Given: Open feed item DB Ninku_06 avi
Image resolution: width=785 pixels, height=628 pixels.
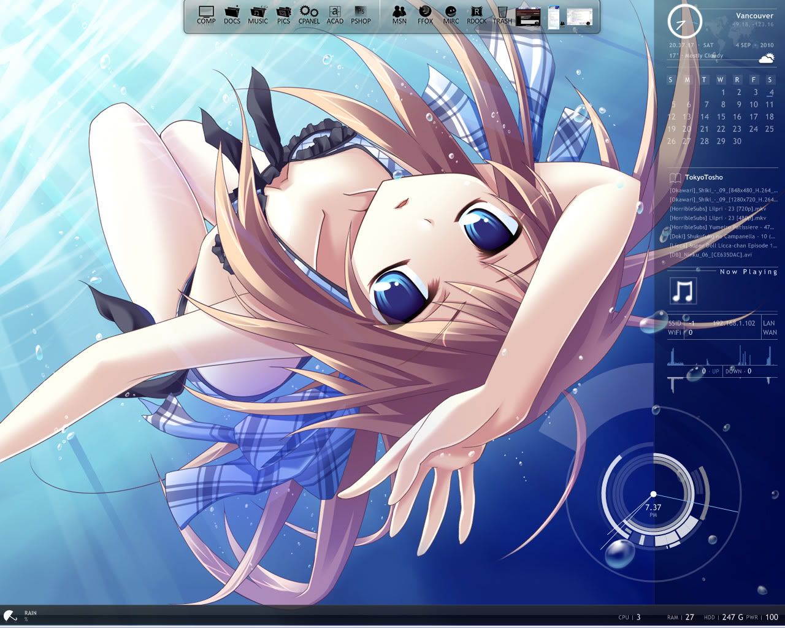Looking at the screenshot, I should [711, 255].
